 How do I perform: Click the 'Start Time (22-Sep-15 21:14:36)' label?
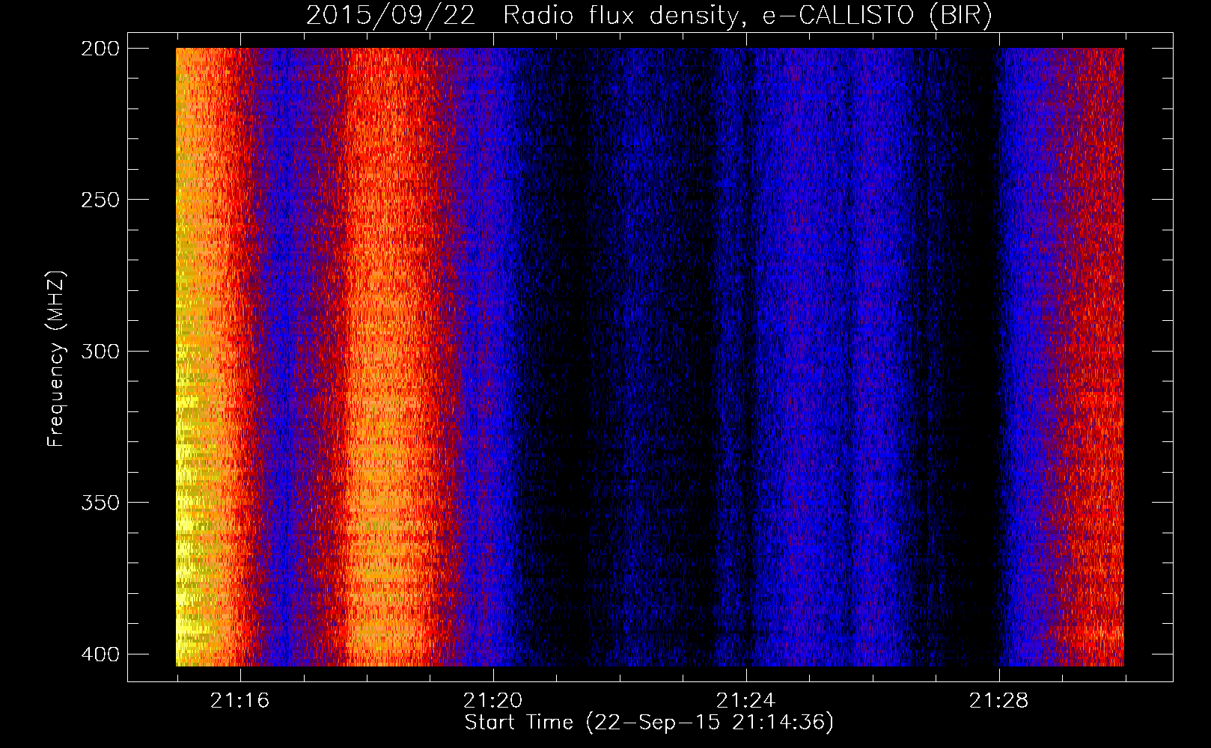point(649,723)
